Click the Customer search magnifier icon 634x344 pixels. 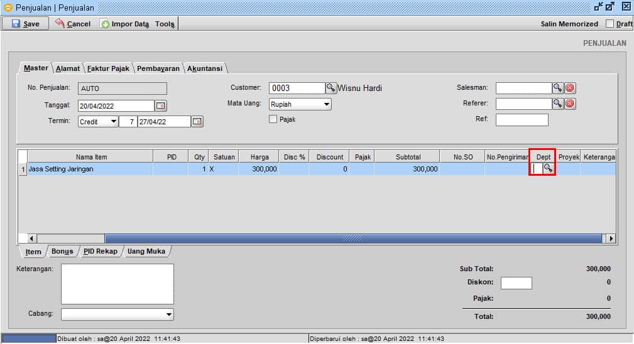(331, 89)
